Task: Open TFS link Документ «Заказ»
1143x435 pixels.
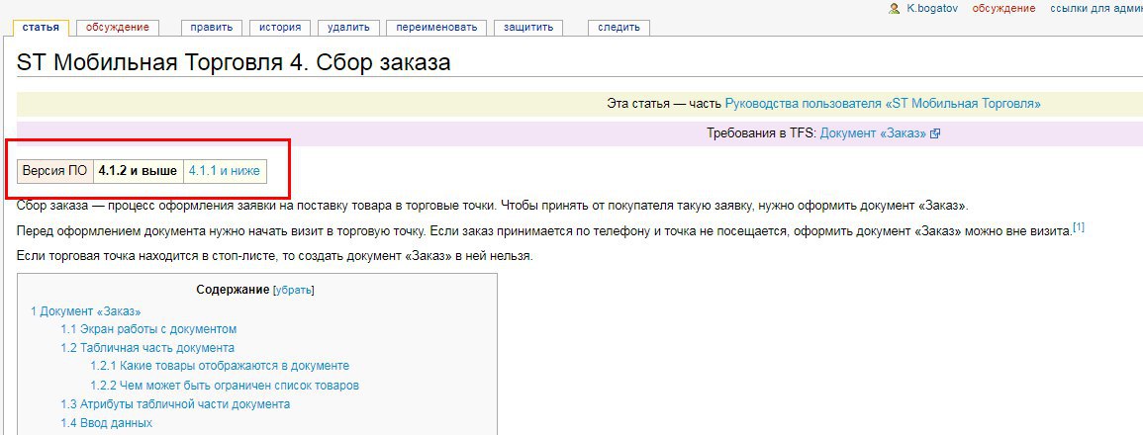Action: coord(873,134)
